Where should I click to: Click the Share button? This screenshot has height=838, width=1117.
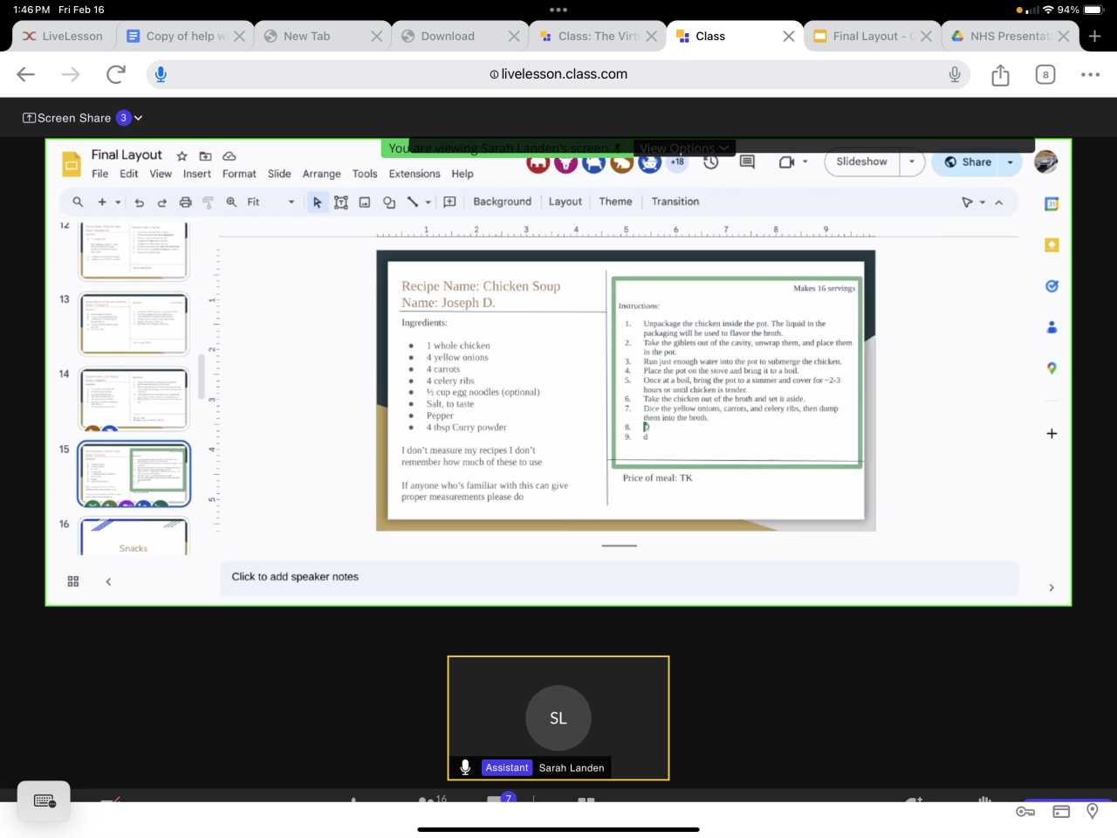[x=968, y=162]
